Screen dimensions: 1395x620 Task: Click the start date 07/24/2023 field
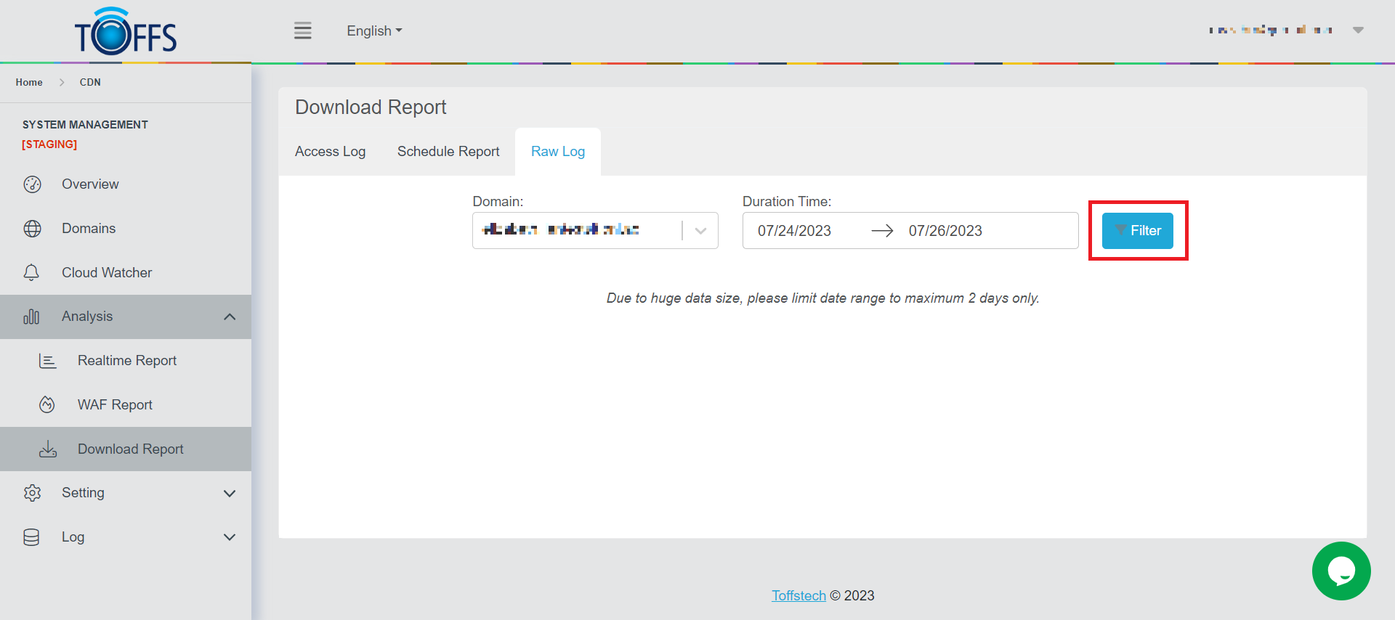(794, 231)
